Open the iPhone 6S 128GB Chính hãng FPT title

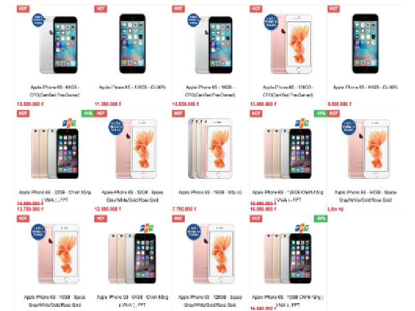[x=288, y=196]
